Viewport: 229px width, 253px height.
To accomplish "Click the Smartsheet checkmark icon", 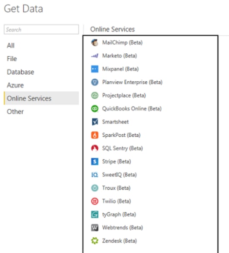I will pos(95,122).
